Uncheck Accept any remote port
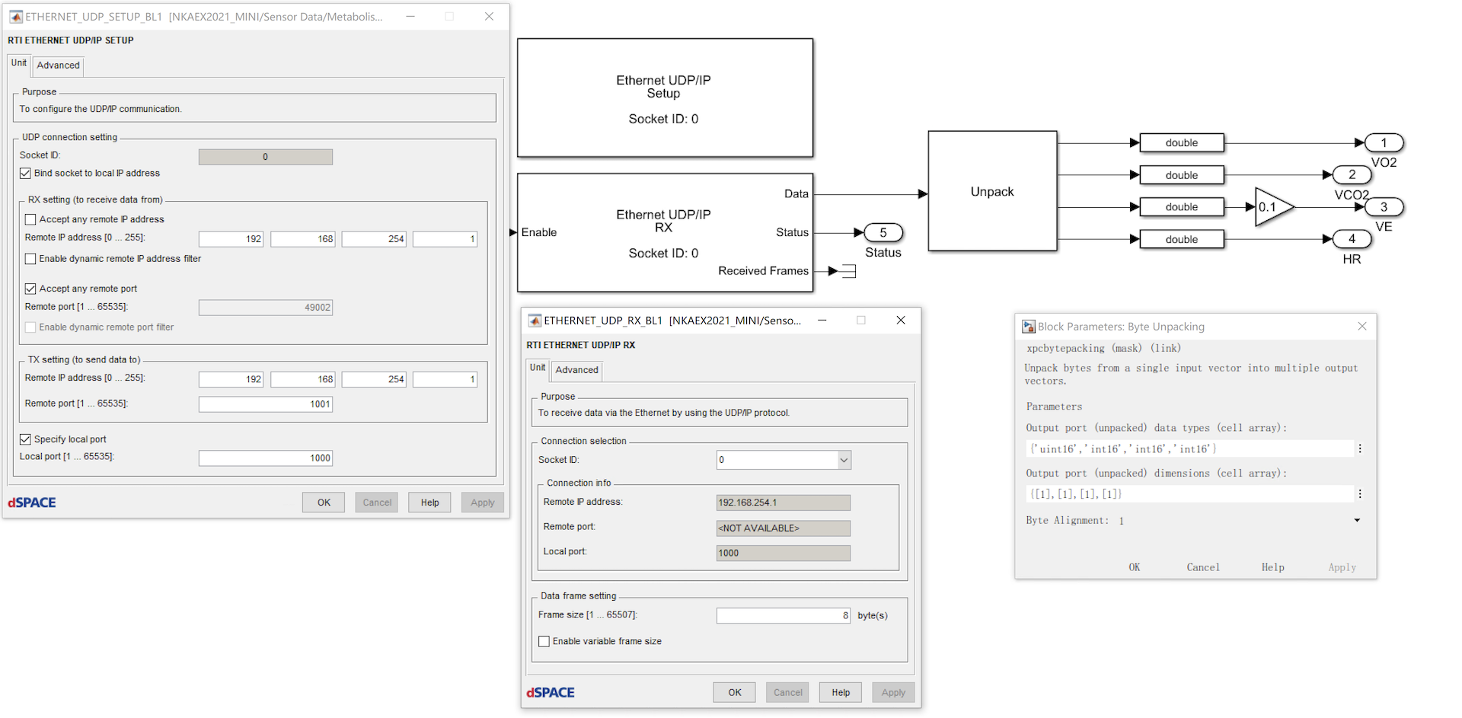This screenshot has height=718, width=1462. 30,289
